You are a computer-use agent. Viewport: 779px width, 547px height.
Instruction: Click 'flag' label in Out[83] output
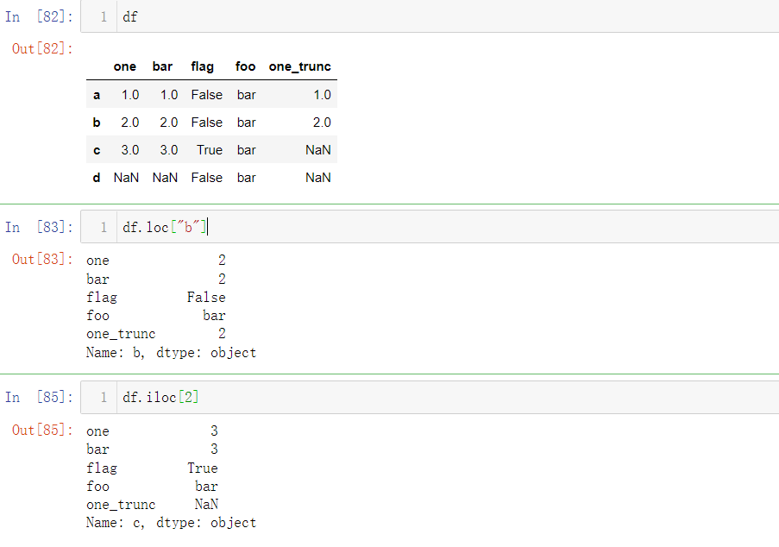102,297
